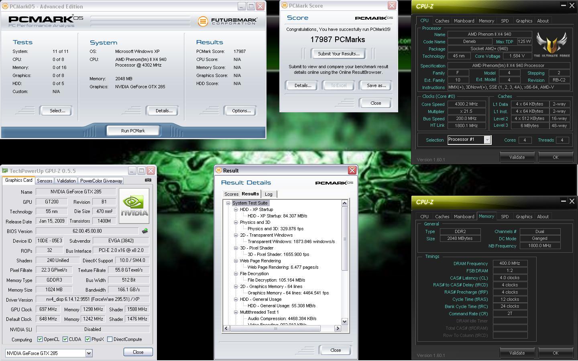Toggle the PhysX checkbox
This screenshot has height=361, width=578.
coord(88,339)
